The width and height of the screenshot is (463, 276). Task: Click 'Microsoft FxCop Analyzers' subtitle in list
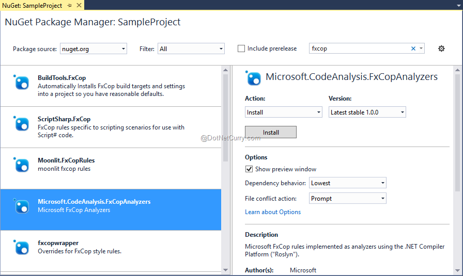coord(74,210)
